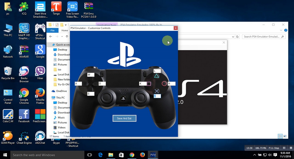Open the Google desktop shortcut

click(x=40, y=52)
